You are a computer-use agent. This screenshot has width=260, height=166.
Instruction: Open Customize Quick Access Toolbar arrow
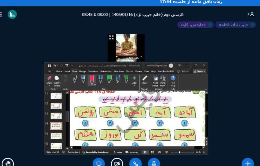point(72,66)
